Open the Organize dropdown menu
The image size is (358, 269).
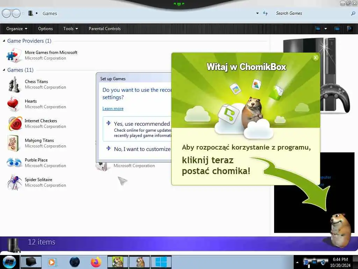tap(17, 29)
